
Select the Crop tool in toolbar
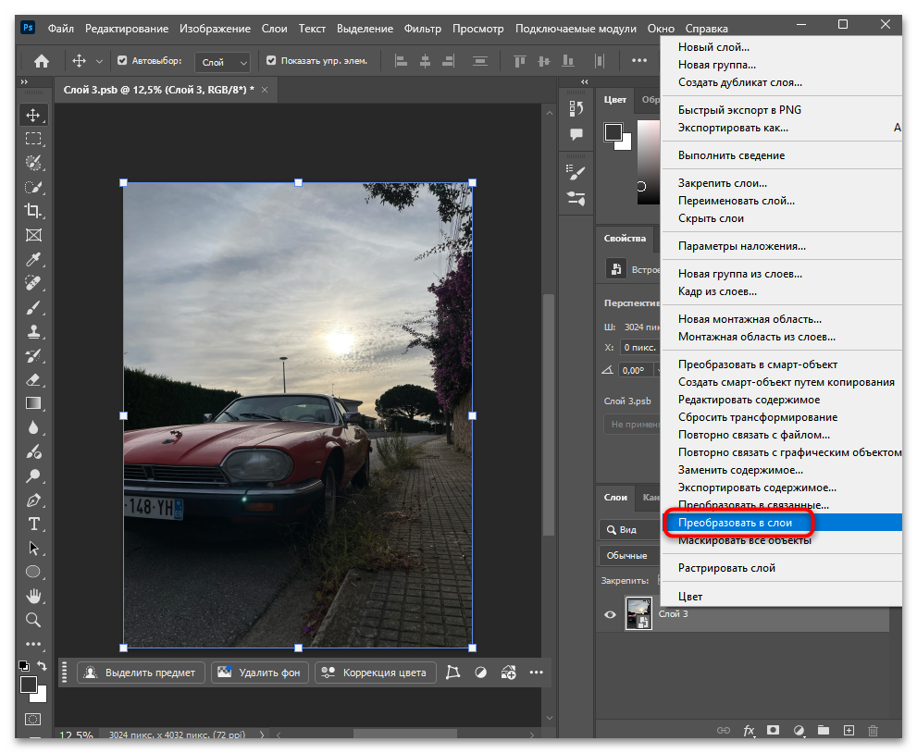click(33, 211)
